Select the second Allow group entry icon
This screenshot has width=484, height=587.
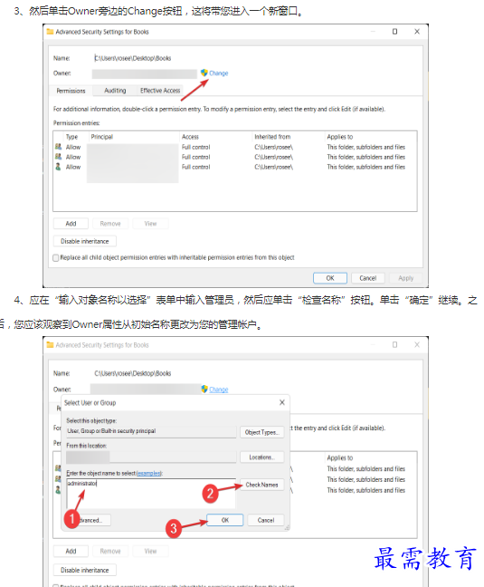coord(58,157)
